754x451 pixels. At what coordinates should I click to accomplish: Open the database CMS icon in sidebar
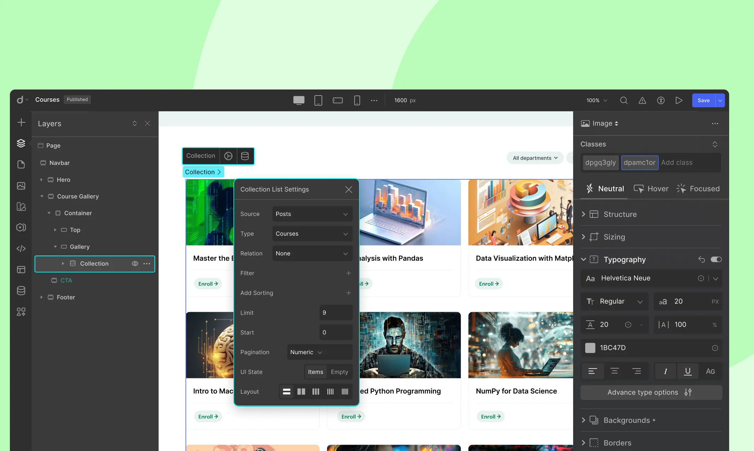(21, 291)
